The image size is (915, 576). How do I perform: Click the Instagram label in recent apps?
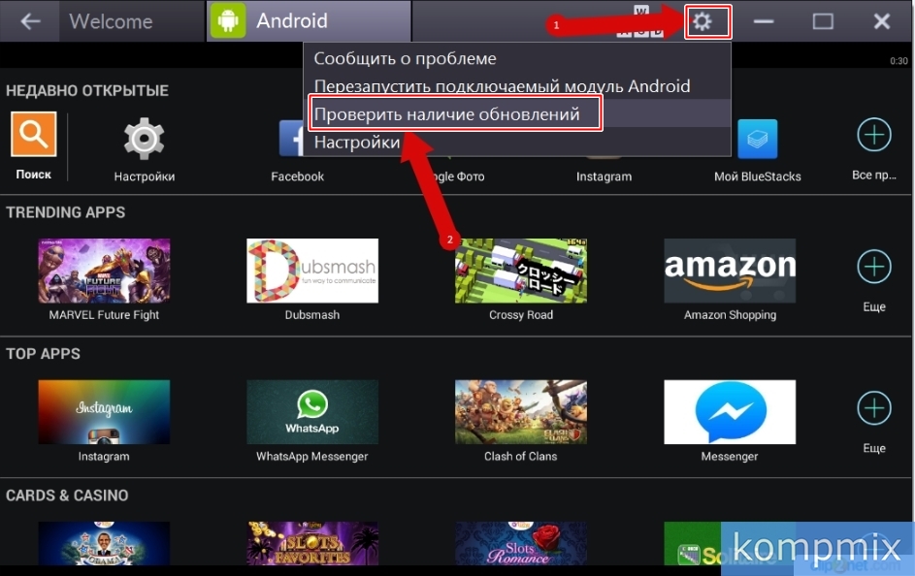pyautogui.click(x=604, y=176)
